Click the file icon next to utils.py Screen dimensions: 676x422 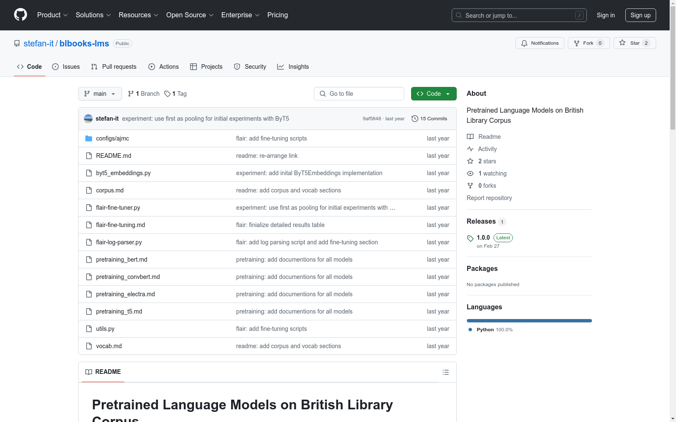tap(89, 329)
